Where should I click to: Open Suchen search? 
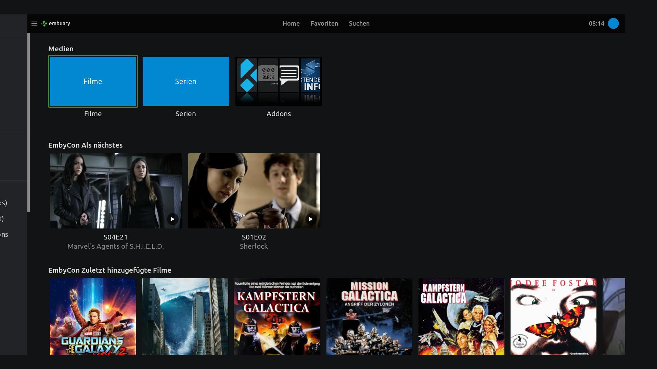point(359,24)
